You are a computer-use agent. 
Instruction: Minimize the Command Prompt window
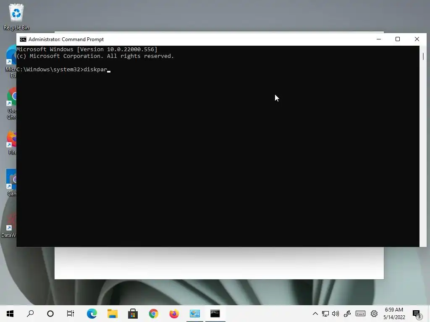[x=379, y=39]
